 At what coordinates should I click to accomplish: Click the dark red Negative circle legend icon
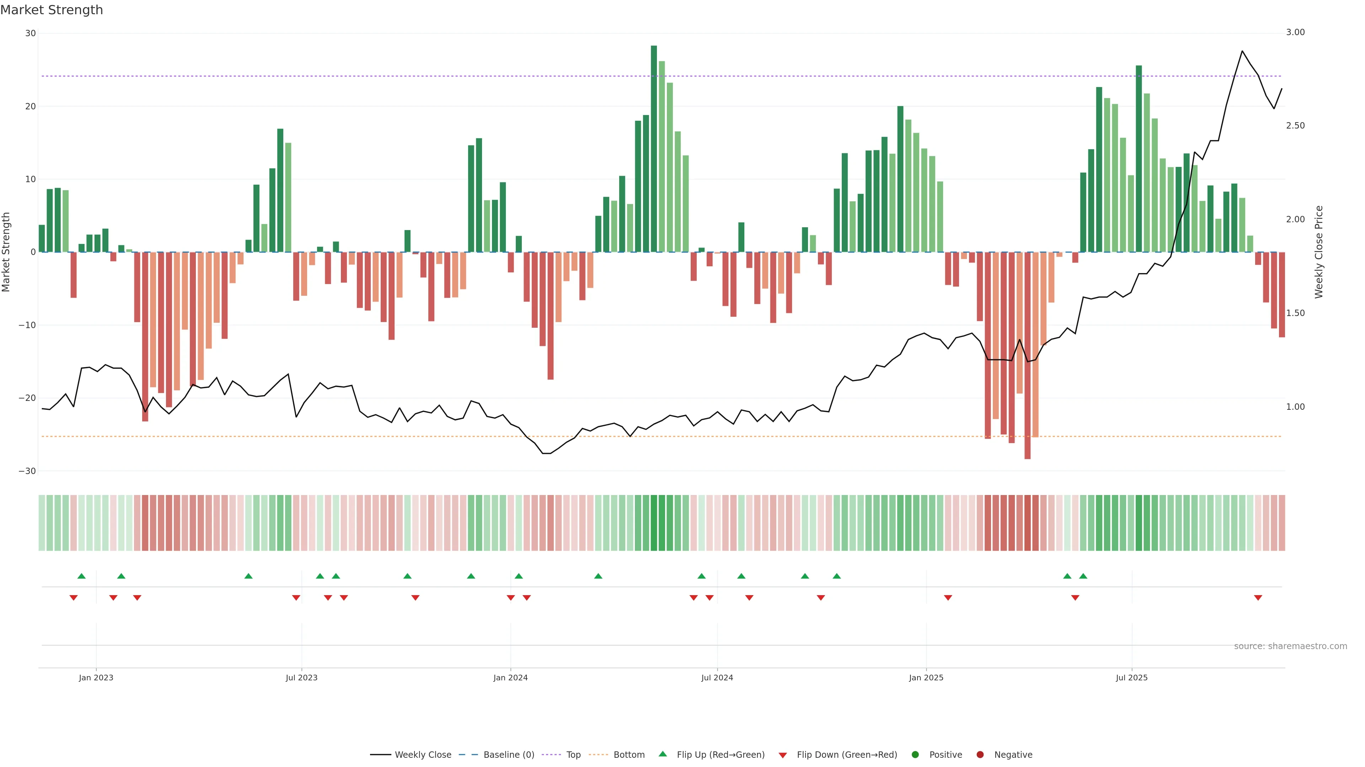tap(980, 754)
